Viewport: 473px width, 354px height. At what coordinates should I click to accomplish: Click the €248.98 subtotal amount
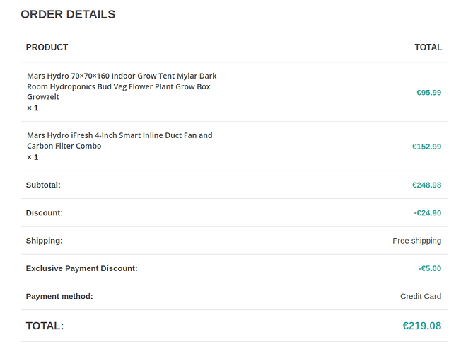[x=426, y=185]
